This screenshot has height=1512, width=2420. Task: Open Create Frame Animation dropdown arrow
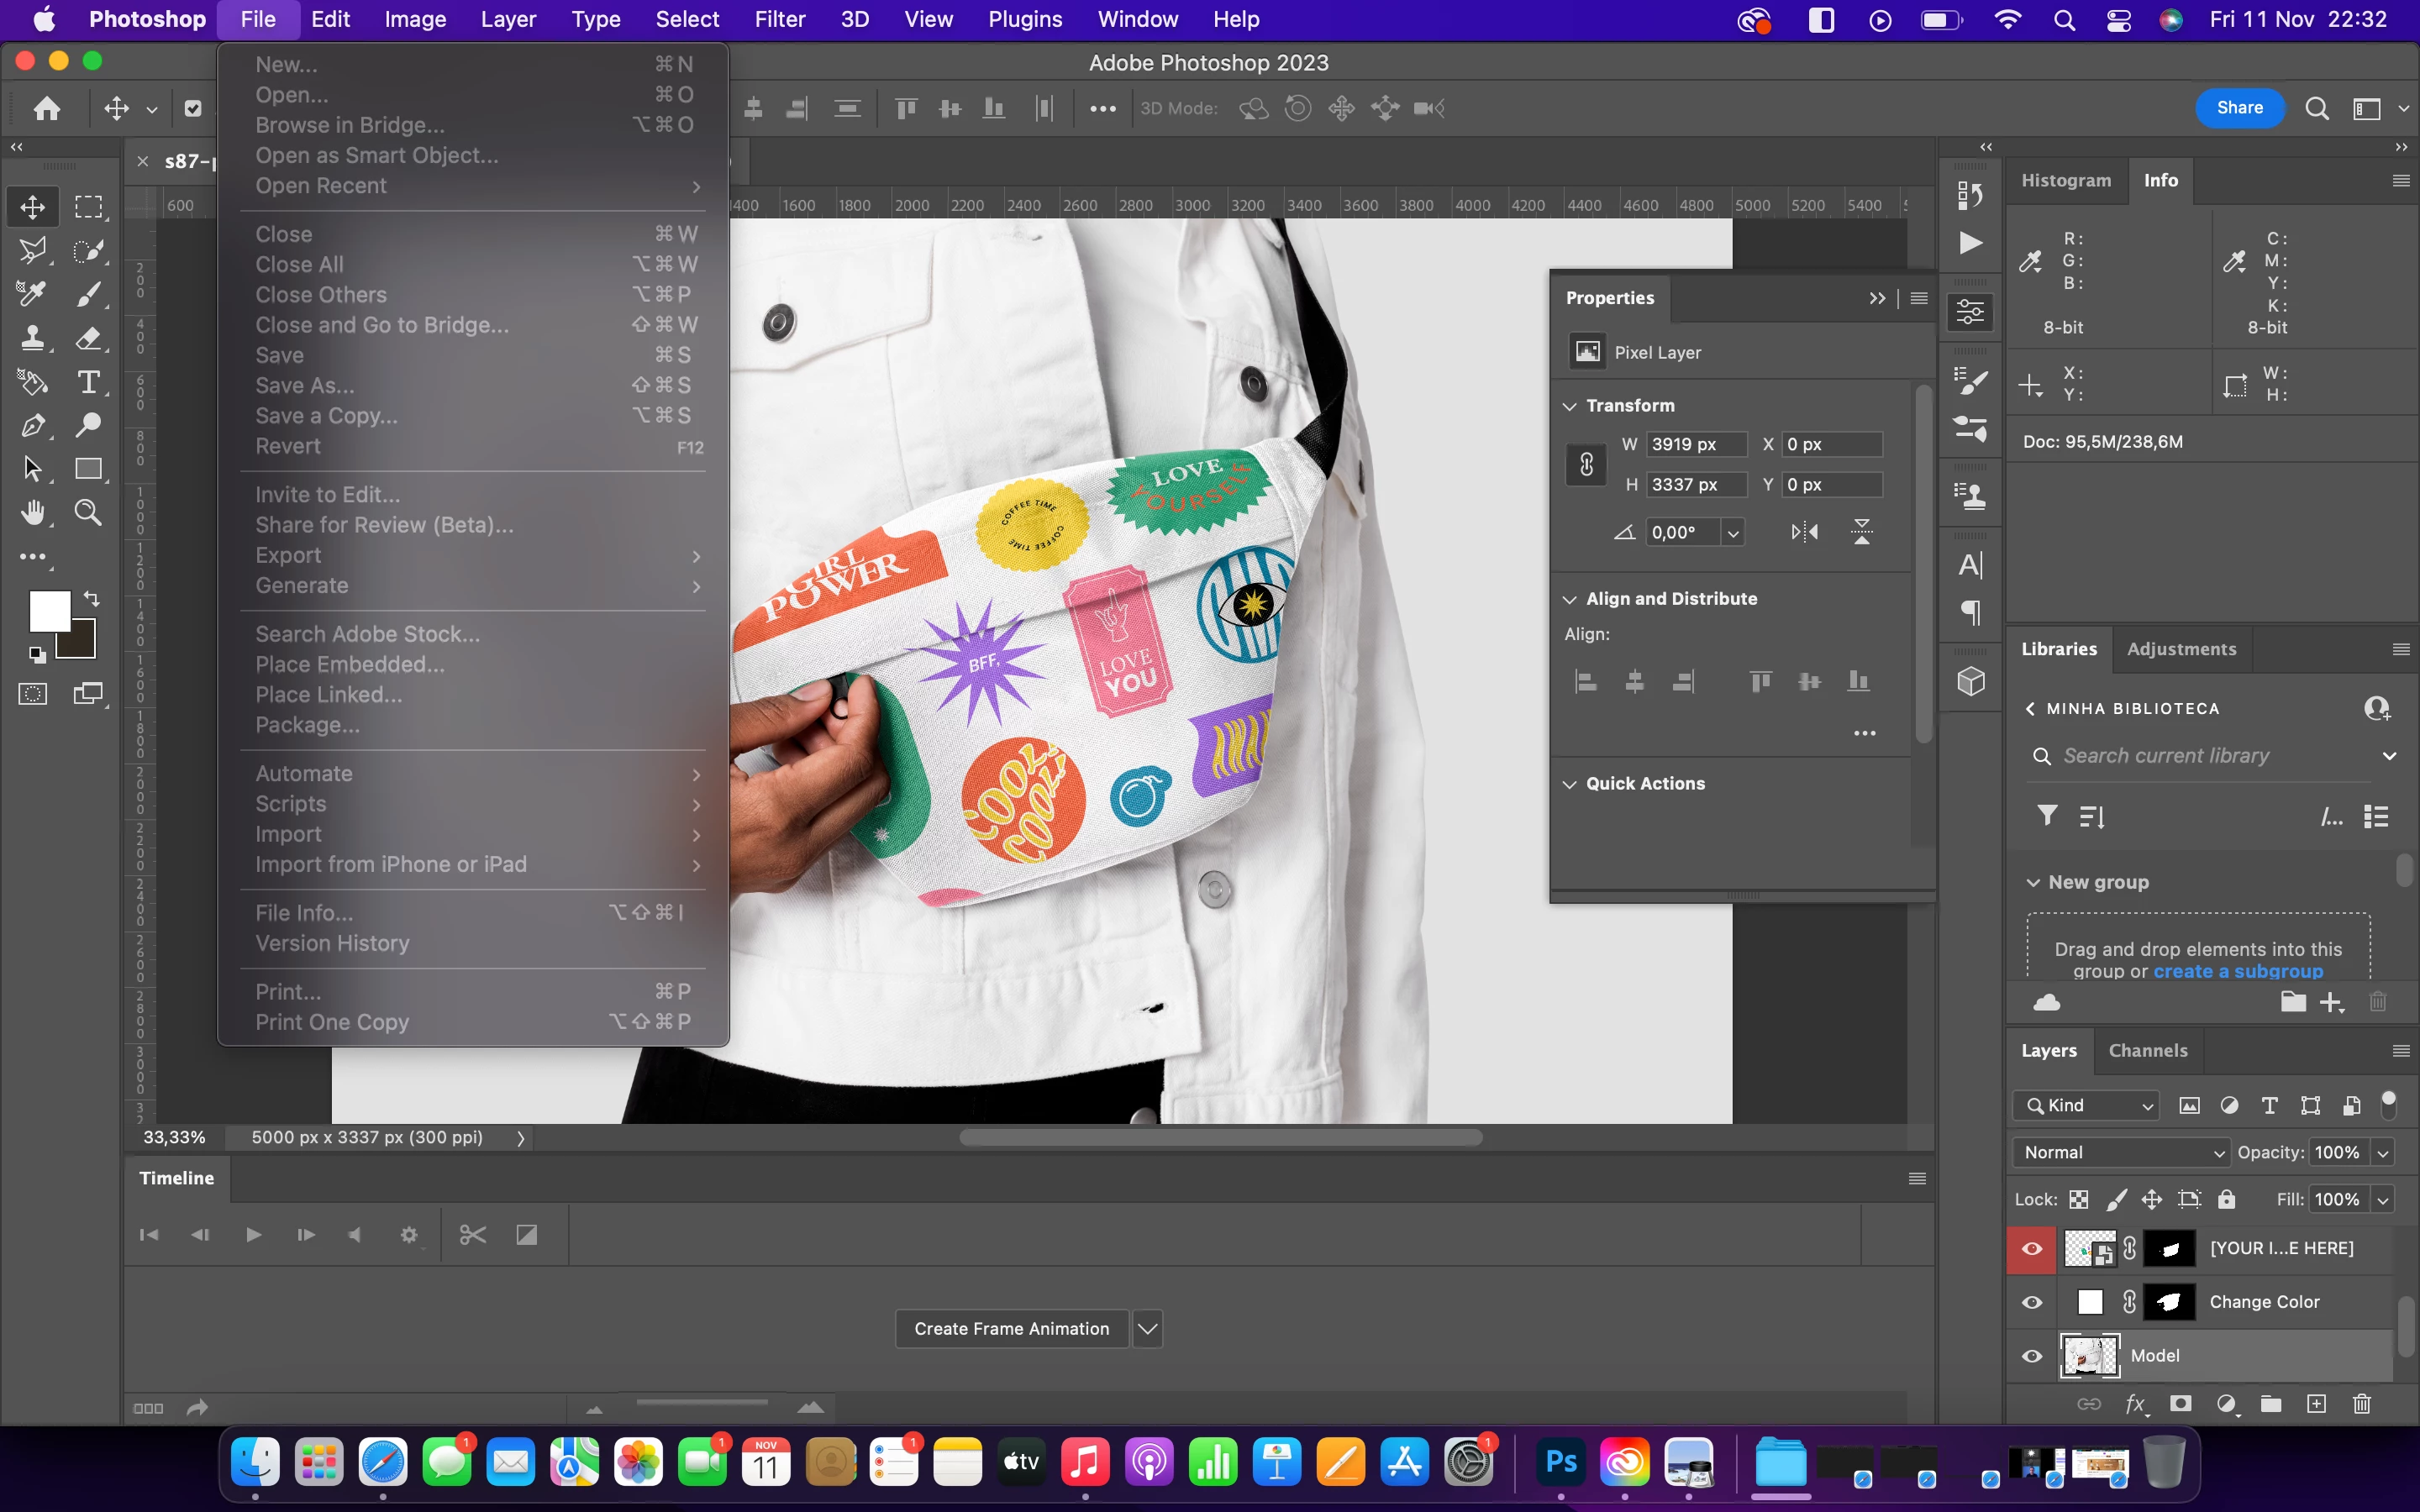coord(1148,1329)
